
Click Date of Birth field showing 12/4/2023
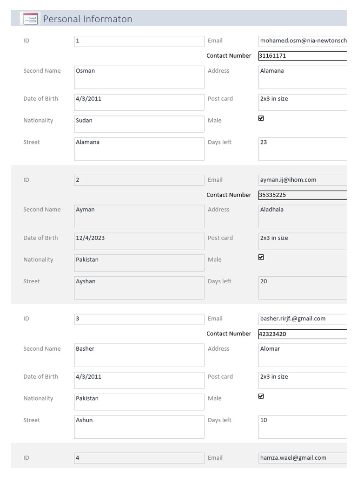[139, 241]
